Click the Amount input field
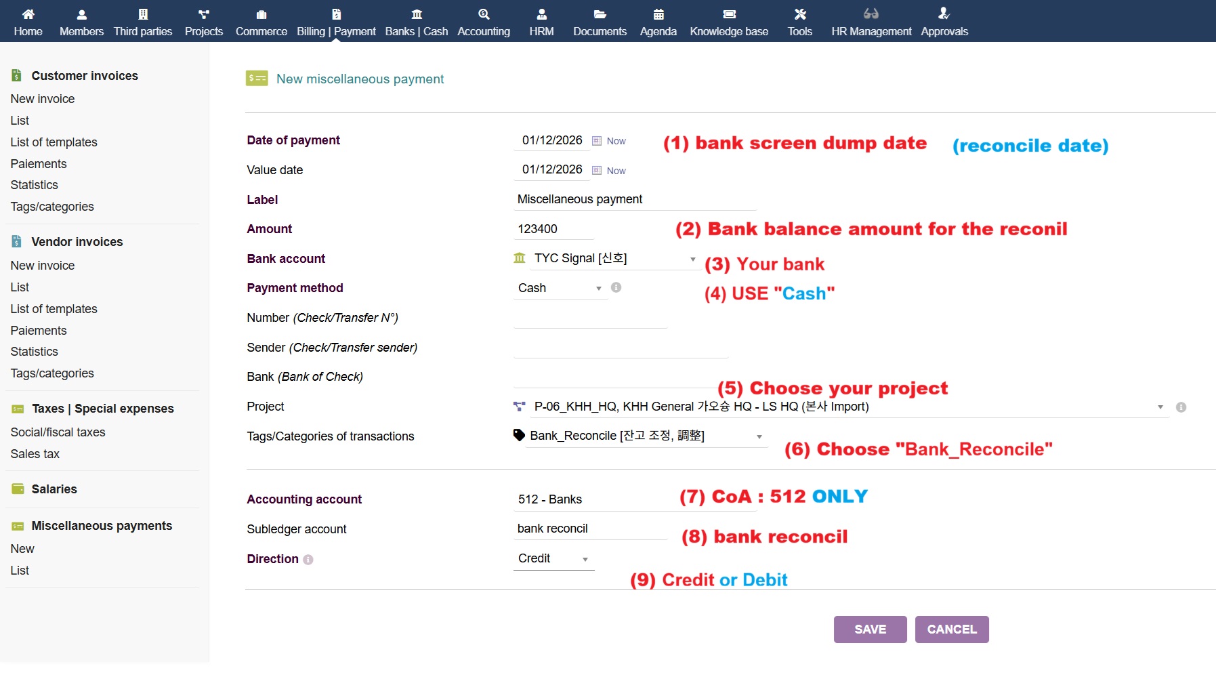 553,229
